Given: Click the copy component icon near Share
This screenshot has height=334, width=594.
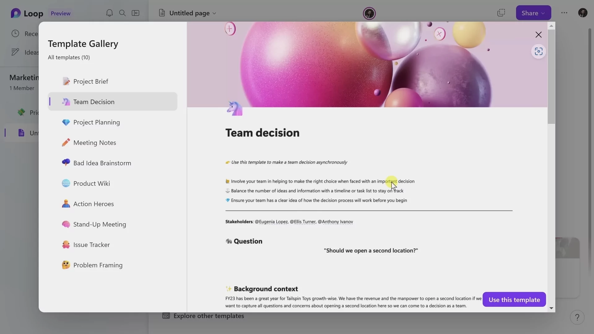Looking at the screenshot, I should (501, 13).
